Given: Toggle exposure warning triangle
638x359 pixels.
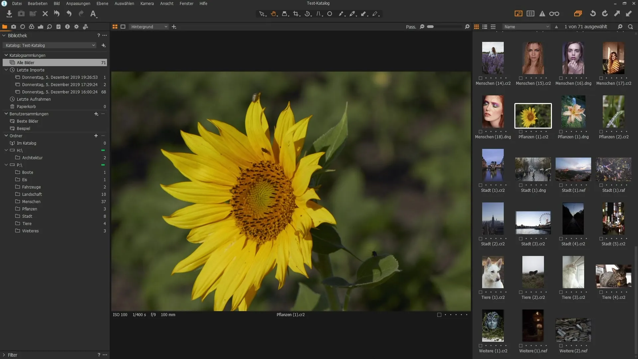Looking at the screenshot, I should coord(542,14).
